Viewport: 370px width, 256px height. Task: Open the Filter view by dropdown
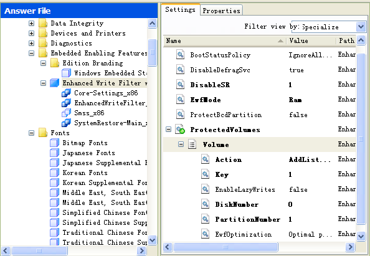tap(361, 27)
